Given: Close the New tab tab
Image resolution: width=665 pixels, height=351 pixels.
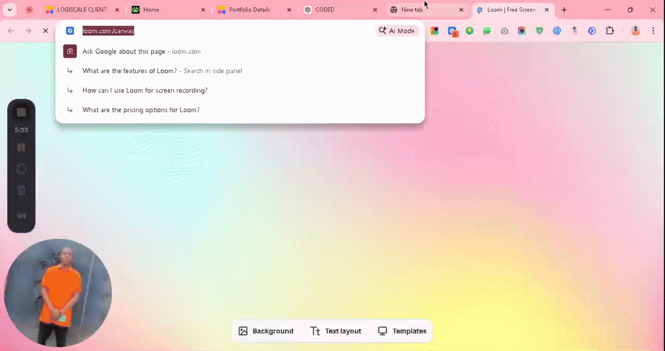Looking at the screenshot, I should [x=461, y=10].
